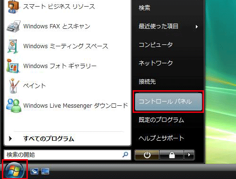Click the power button icon
This screenshot has height=179, width=236.
tap(147, 155)
